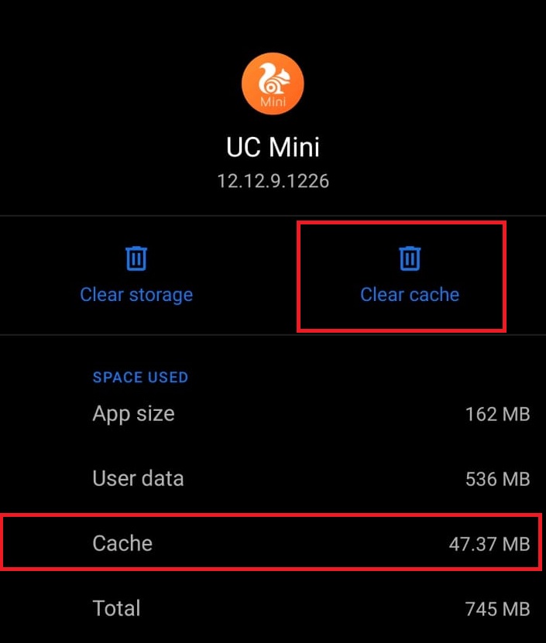Image resolution: width=546 pixels, height=643 pixels.
Task: Select the Total label
Action: (x=116, y=608)
